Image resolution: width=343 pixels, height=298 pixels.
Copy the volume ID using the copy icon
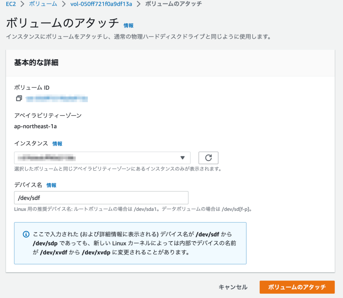click(19, 98)
